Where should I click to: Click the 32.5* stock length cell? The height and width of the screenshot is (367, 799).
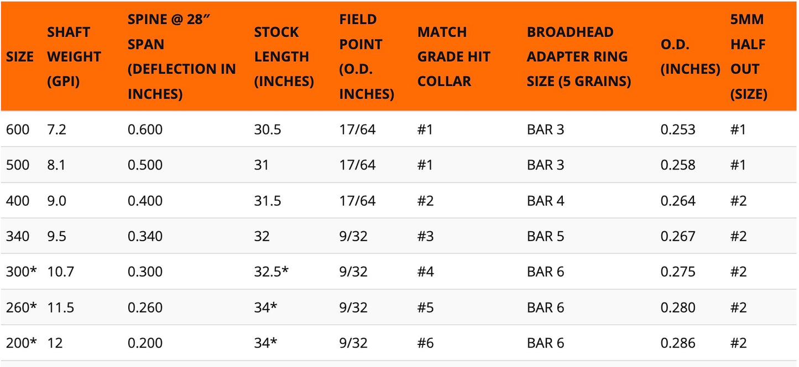pos(271,272)
